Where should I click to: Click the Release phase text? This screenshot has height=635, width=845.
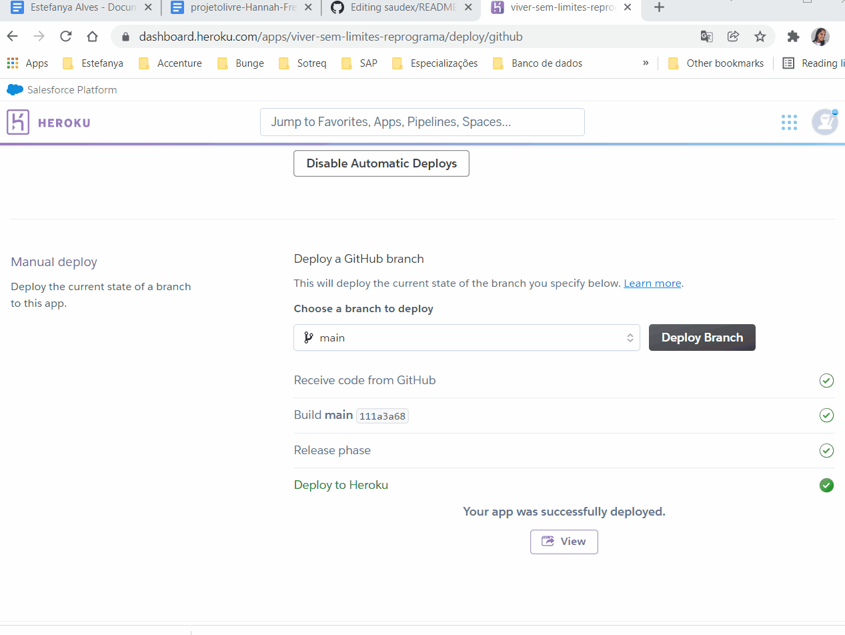pyautogui.click(x=332, y=450)
